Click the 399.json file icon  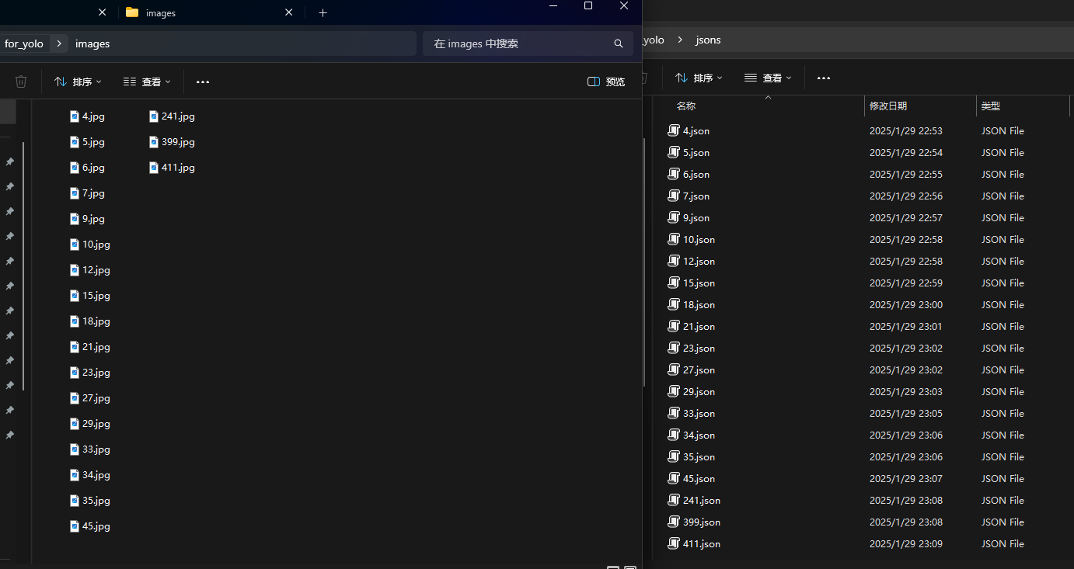tap(674, 522)
